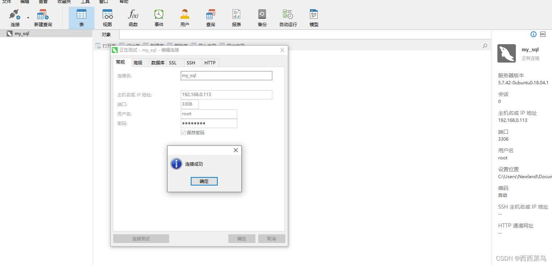Viewport: 552px width, 265px height.
Task: Click the 没有连接 status text
Action: (530, 58)
